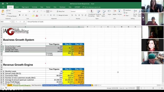Click the Copy icon in Clipboard

click(x=7, y=13)
